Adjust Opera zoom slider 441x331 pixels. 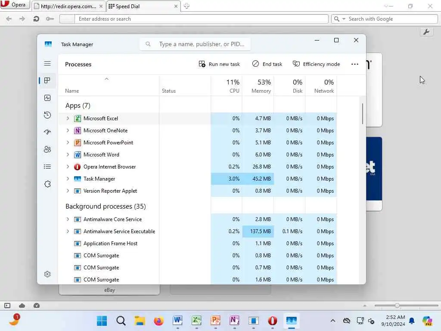coord(397,306)
